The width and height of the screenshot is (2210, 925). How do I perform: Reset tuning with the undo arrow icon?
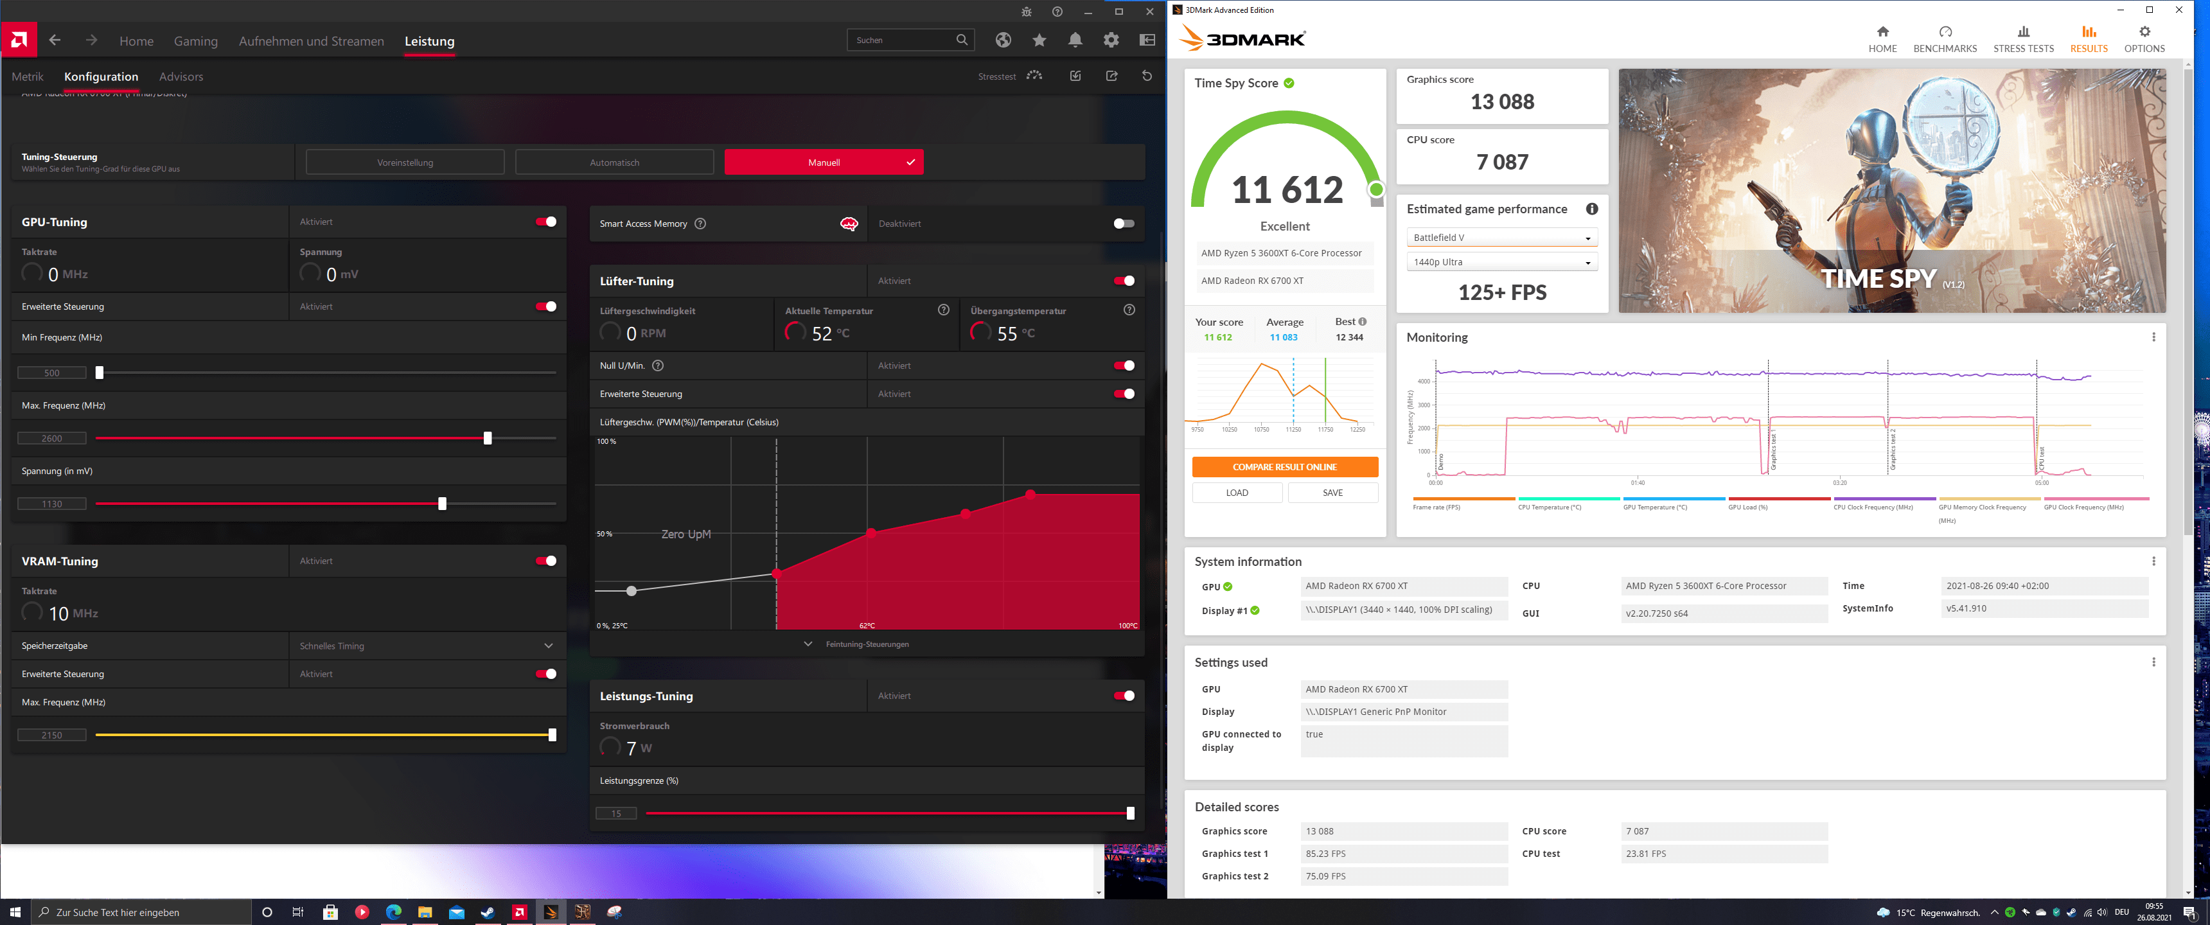(1147, 76)
